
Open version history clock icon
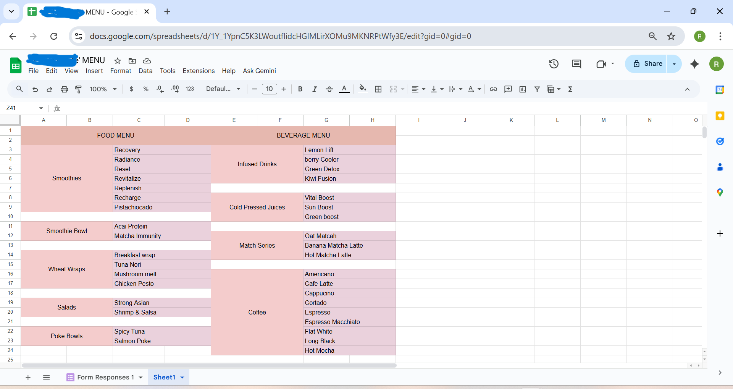(554, 64)
